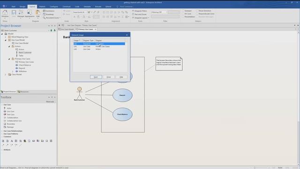Open the filtering mode combo box
This screenshot has width=300, height=169.
coord(159,12)
